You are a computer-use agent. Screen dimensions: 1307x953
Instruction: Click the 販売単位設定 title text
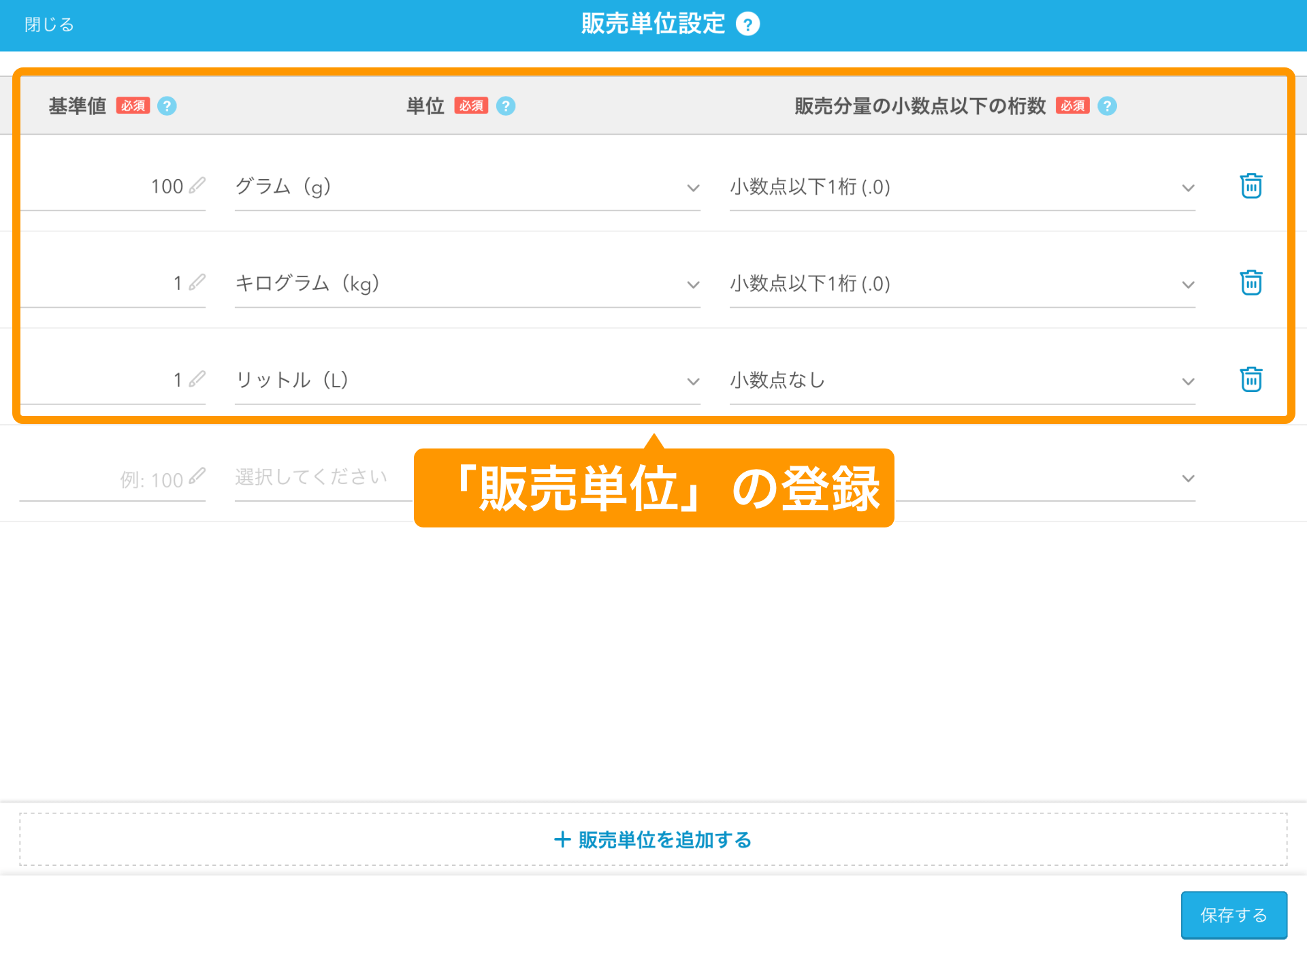click(653, 24)
